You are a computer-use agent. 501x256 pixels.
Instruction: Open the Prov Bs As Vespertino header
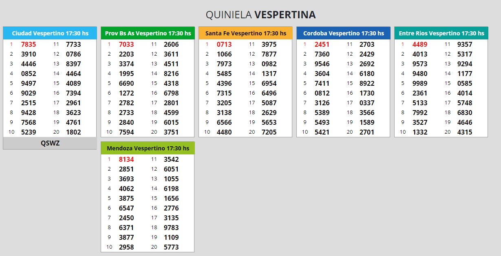(x=148, y=33)
